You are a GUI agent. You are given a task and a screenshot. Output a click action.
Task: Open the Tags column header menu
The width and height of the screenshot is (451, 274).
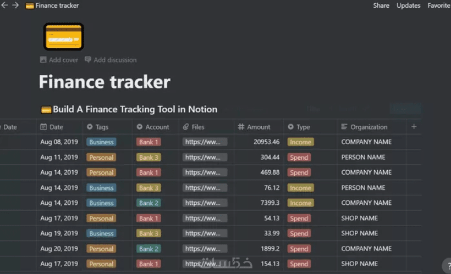108,127
